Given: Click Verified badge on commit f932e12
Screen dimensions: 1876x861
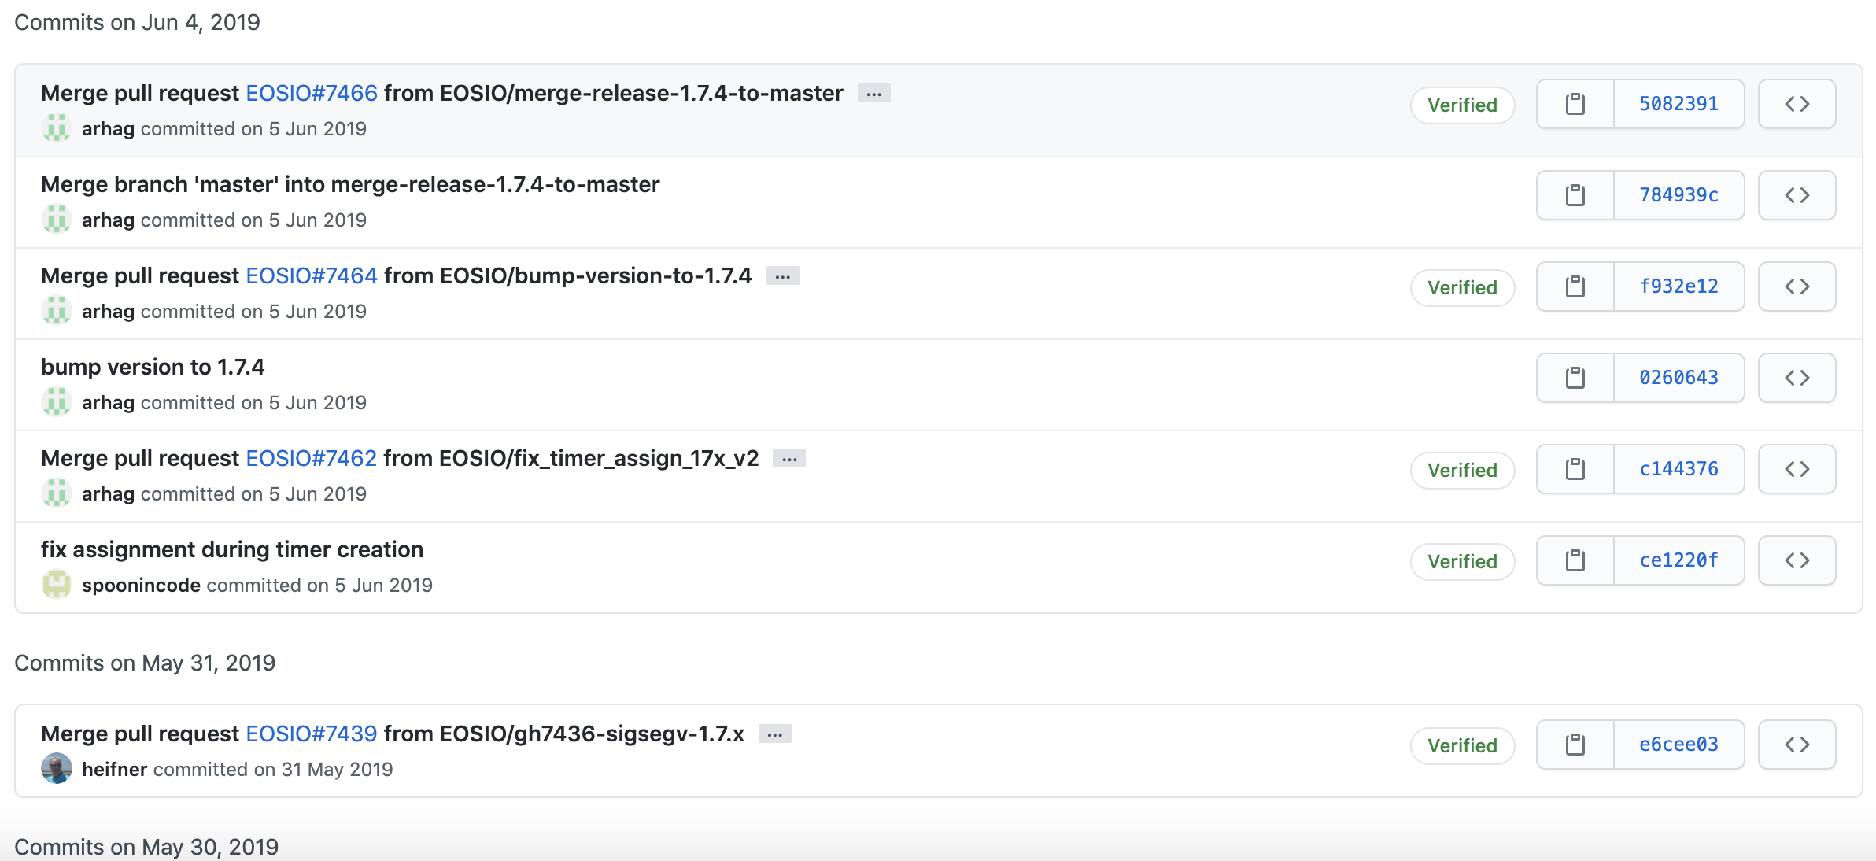Looking at the screenshot, I should 1462,287.
